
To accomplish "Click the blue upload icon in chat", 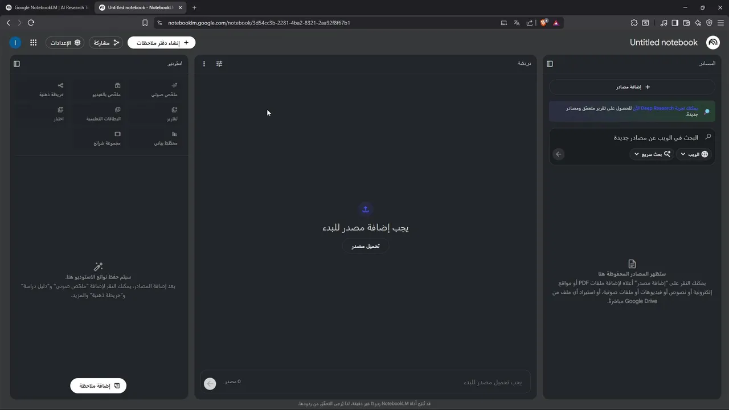I will coord(366,209).
